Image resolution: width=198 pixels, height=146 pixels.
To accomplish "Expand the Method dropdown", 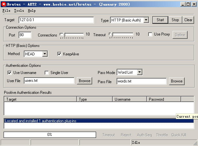I will tap(45, 54).
